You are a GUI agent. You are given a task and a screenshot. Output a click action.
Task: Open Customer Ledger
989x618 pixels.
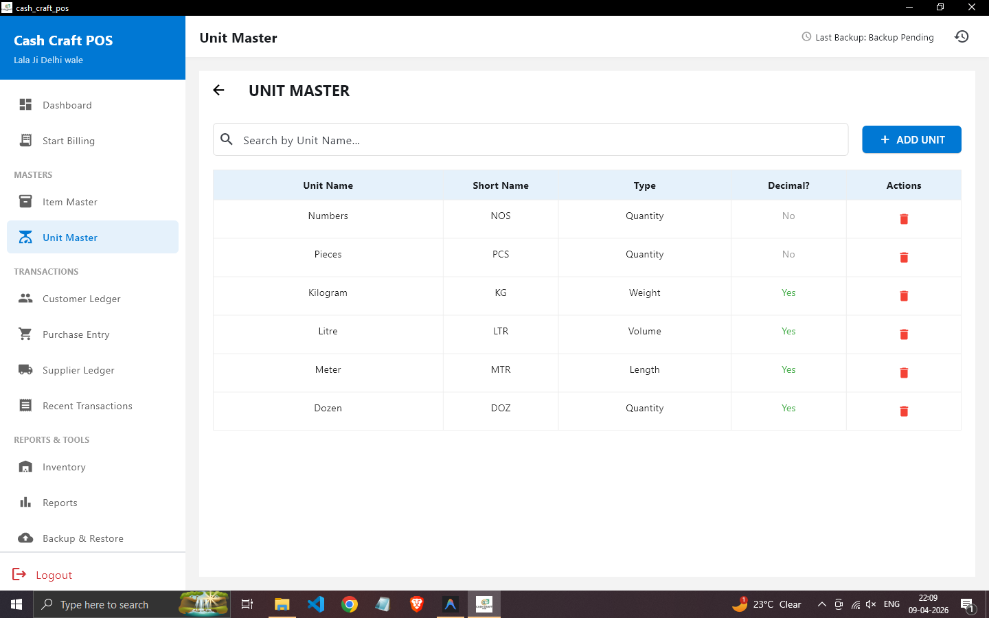point(93,299)
